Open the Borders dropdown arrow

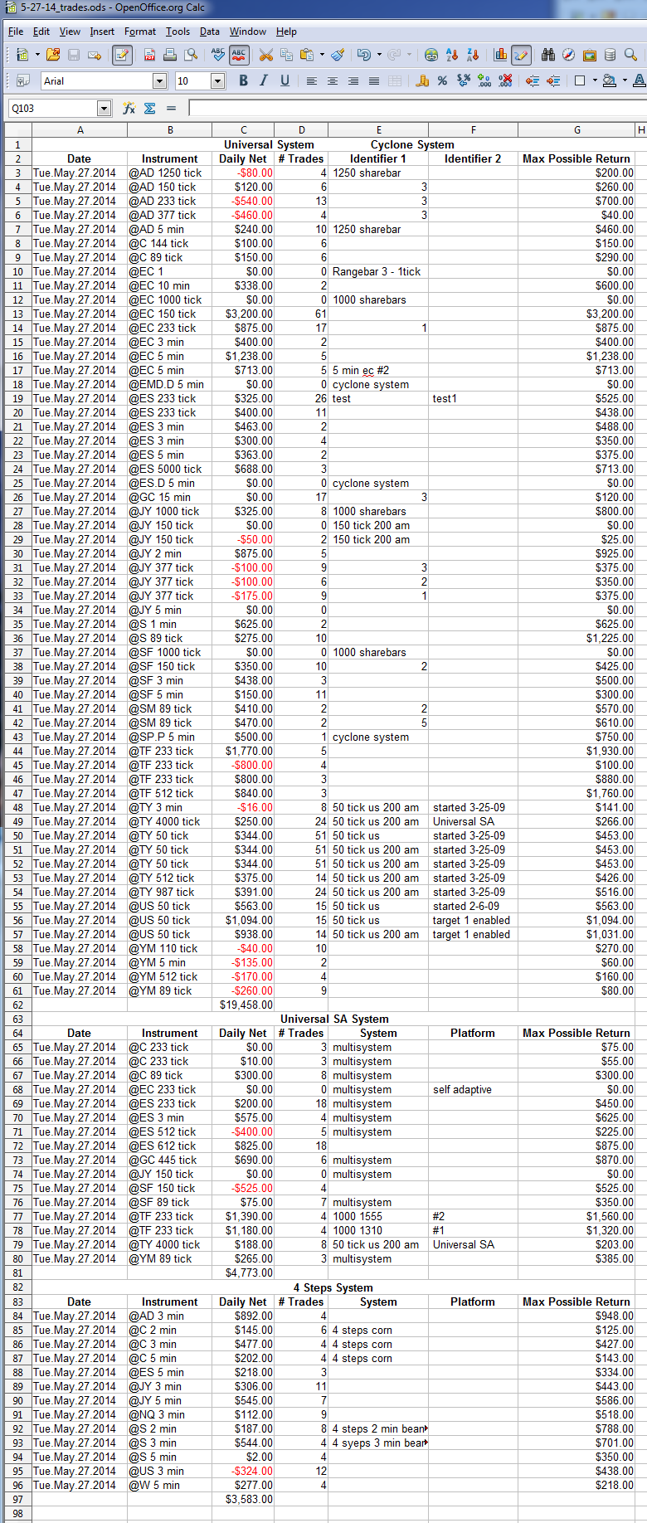point(595,80)
